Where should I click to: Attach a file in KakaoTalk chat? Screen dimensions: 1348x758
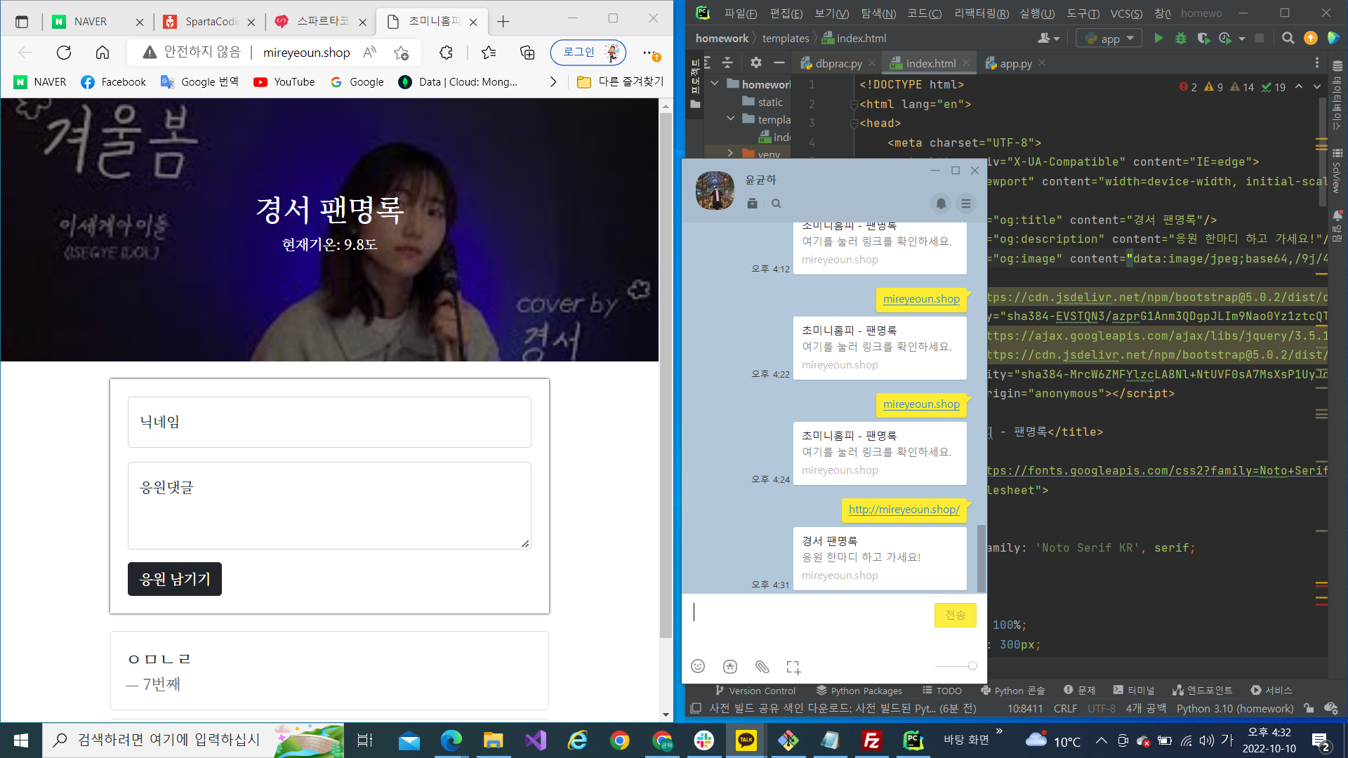(762, 667)
